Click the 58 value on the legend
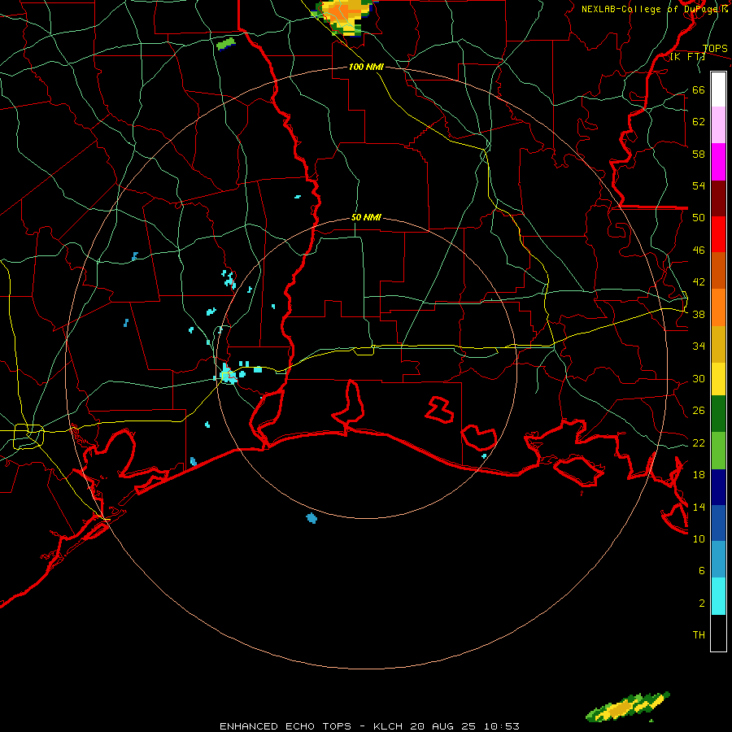The width and height of the screenshot is (732, 732). click(x=699, y=154)
